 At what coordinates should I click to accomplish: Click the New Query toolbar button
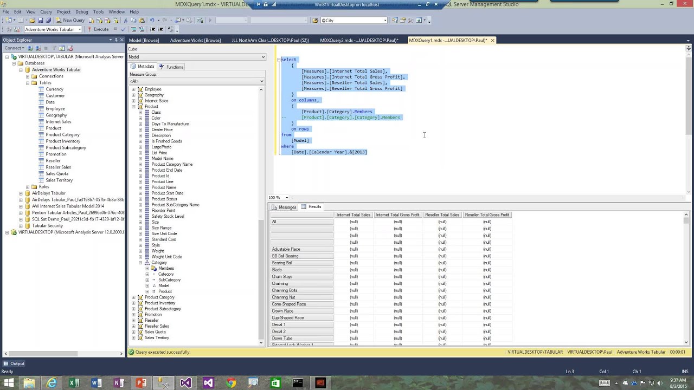pyautogui.click(x=70, y=20)
